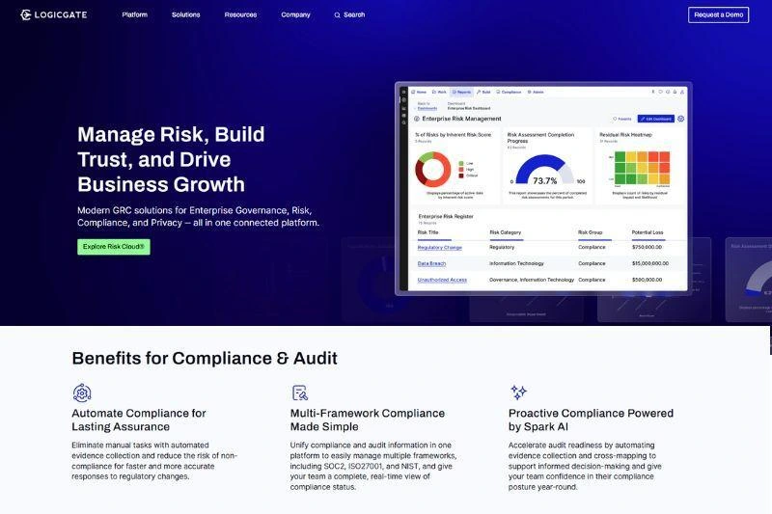Open the Company menu

[295, 14]
